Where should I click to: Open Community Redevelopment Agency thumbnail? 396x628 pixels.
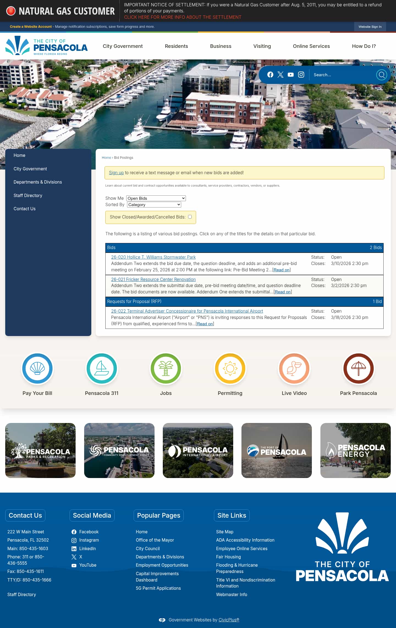tap(119, 450)
